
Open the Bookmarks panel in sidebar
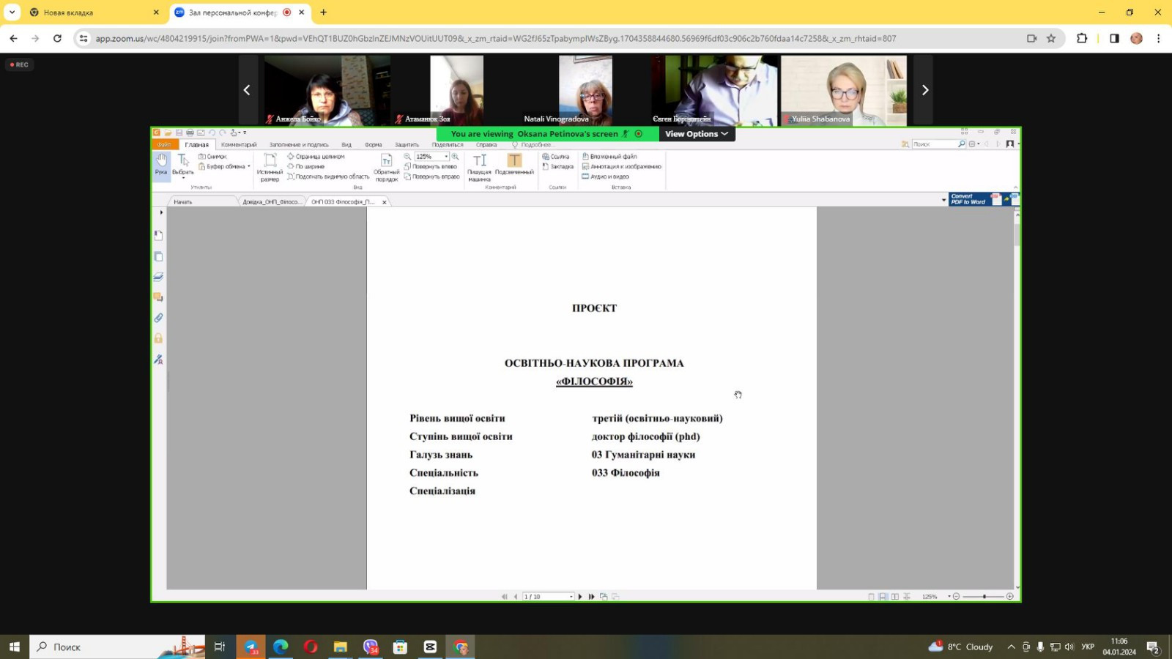(x=158, y=236)
